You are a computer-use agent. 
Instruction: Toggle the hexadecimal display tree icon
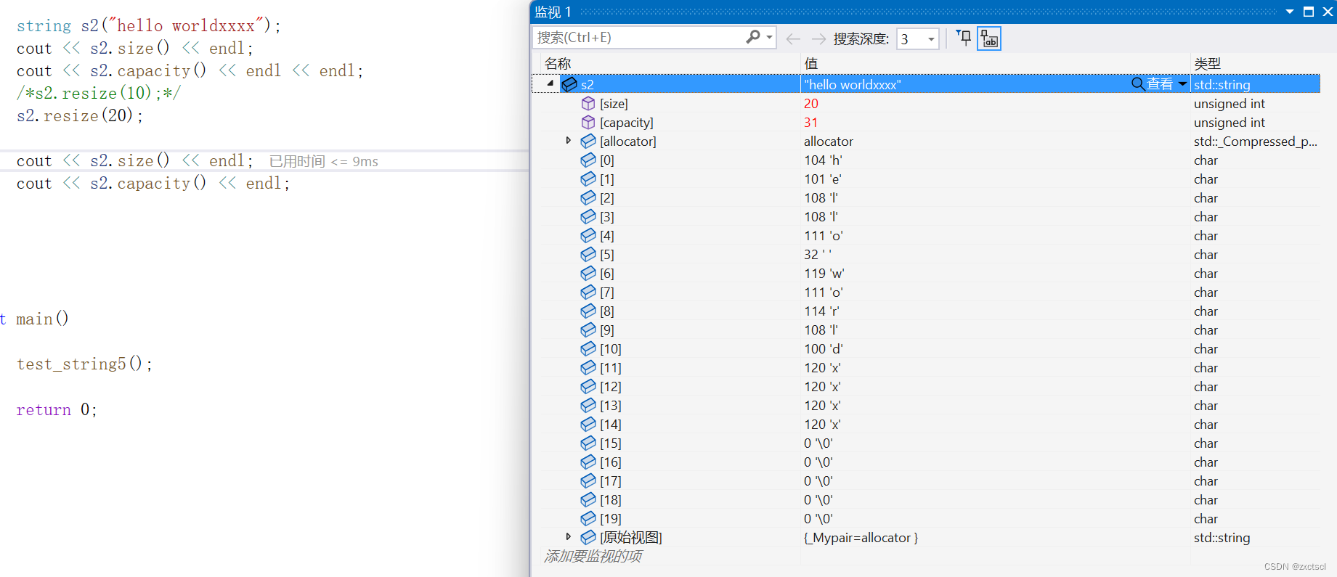[989, 38]
